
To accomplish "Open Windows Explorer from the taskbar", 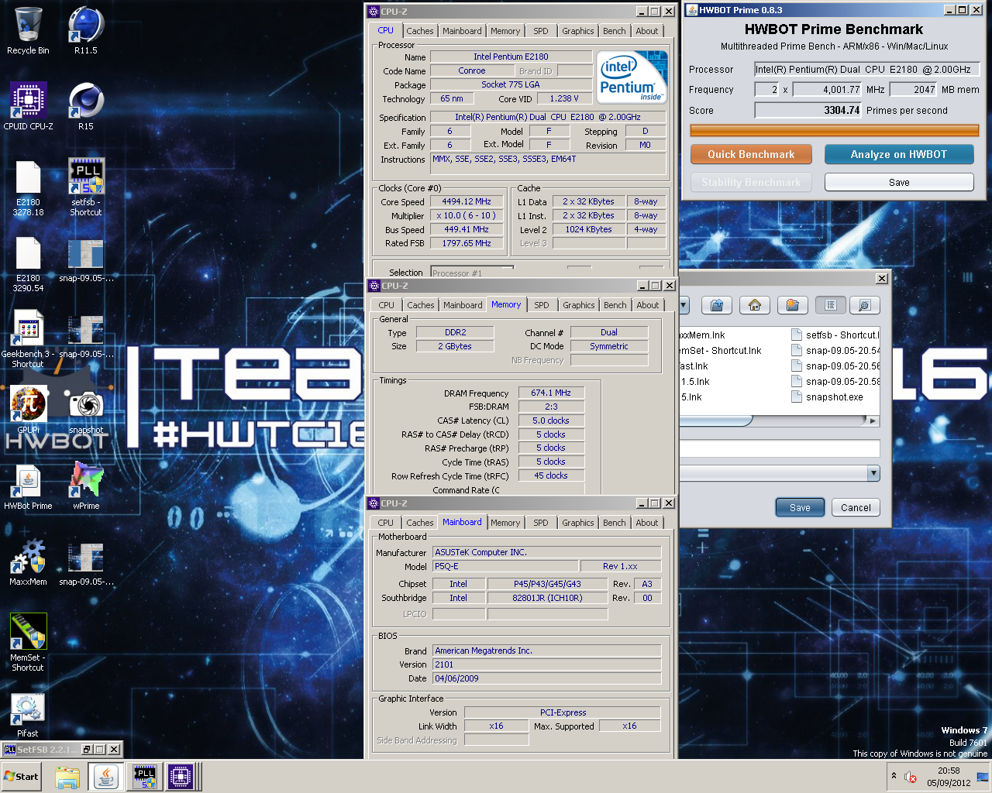I will pyautogui.click(x=67, y=777).
